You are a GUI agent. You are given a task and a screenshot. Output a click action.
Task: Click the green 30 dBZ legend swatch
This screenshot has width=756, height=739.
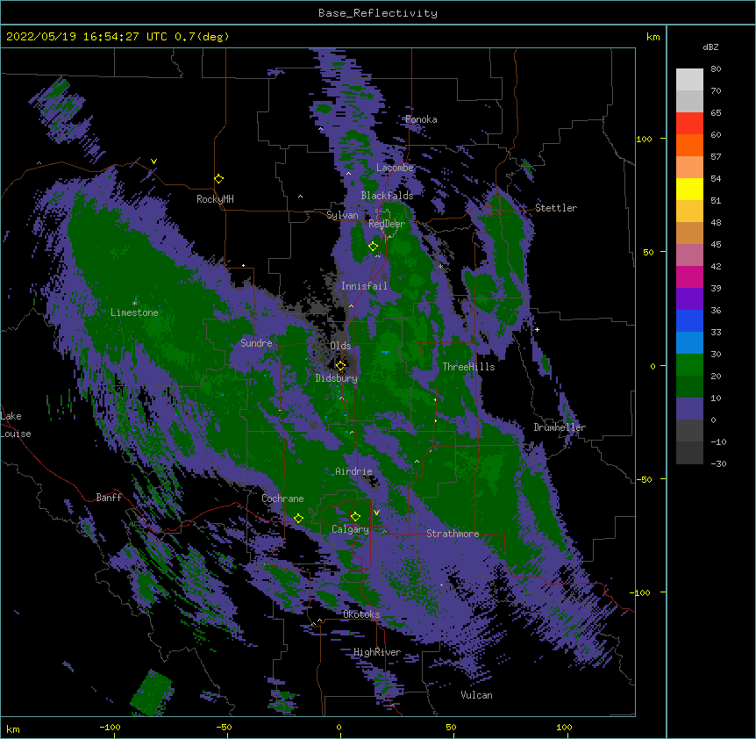tap(689, 365)
